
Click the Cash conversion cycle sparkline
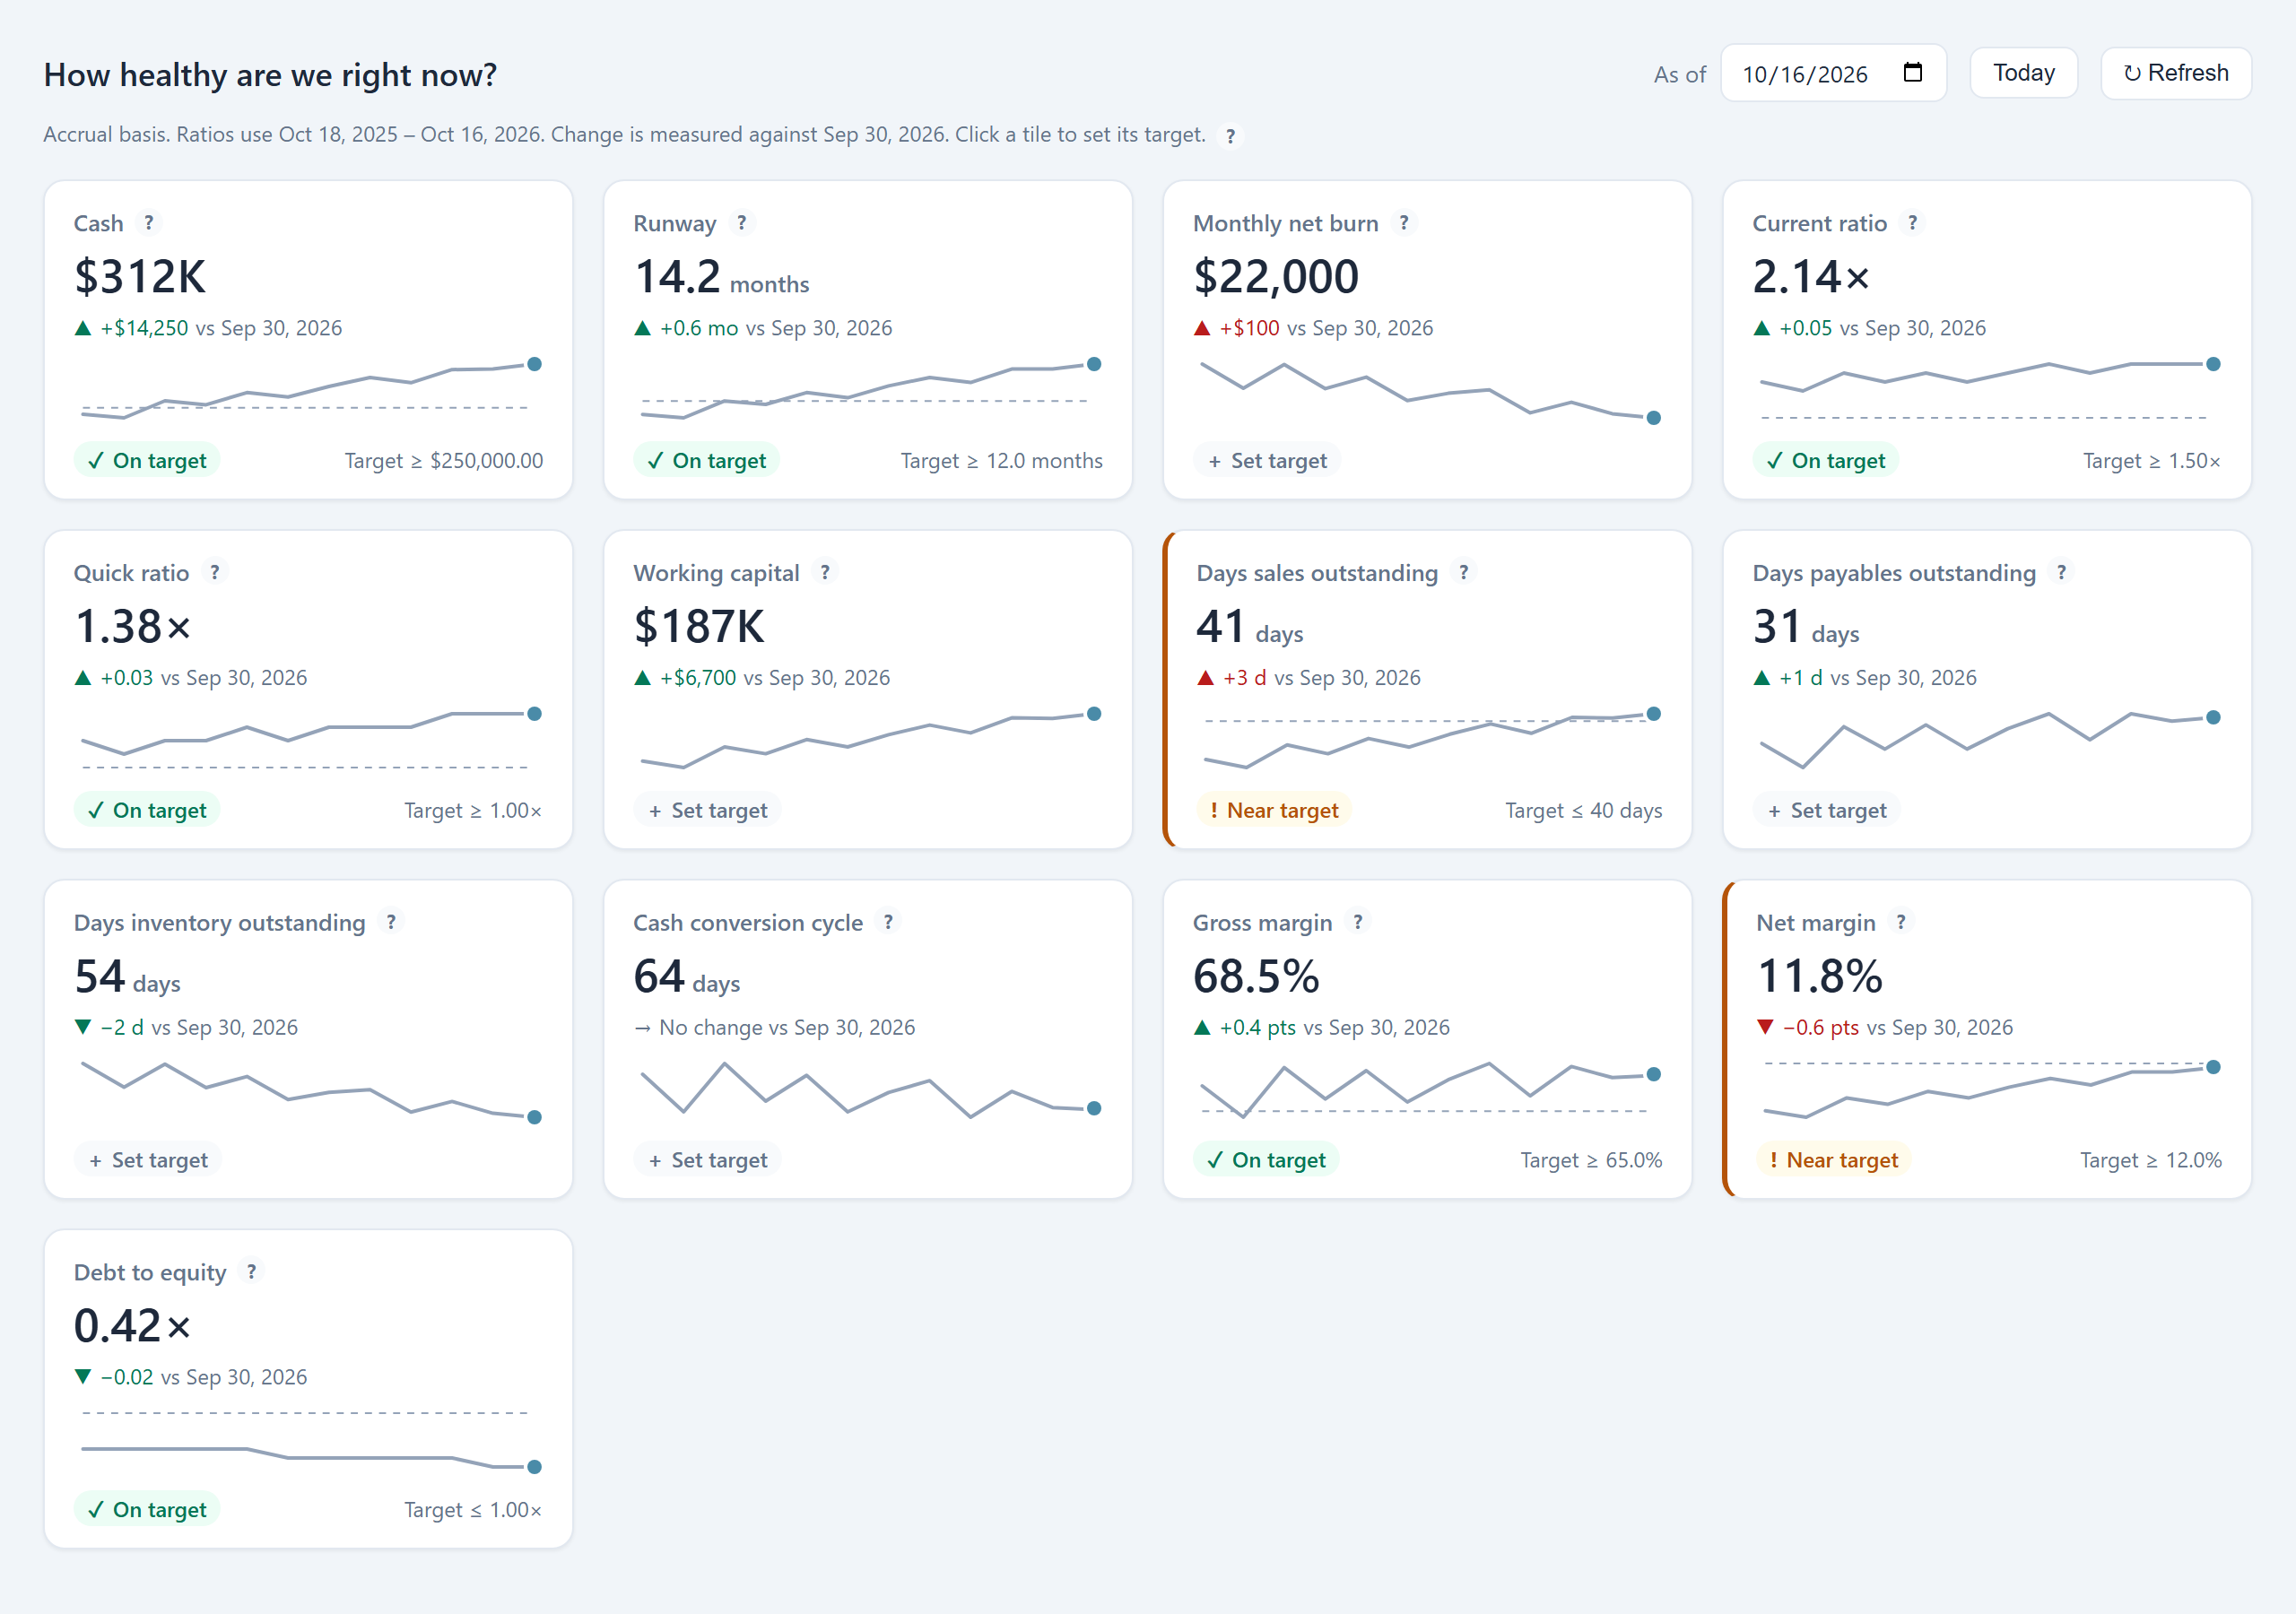868,1090
